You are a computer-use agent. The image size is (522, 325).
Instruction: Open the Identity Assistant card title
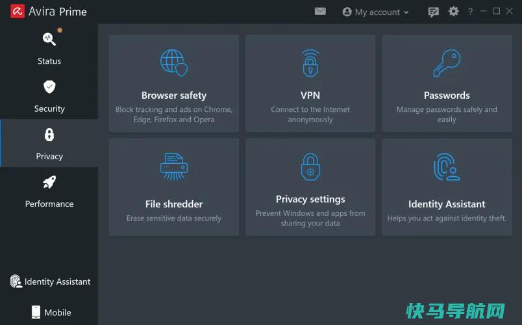[447, 204]
